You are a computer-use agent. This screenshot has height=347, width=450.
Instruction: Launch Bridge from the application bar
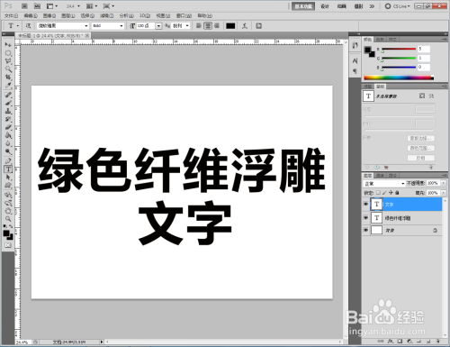point(24,6)
